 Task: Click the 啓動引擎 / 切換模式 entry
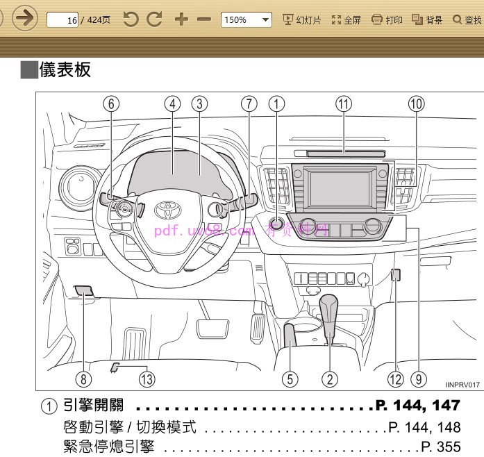click(130, 427)
